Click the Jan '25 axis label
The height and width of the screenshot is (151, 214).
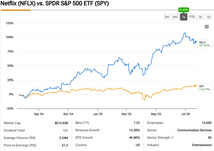click(x=98, y=114)
